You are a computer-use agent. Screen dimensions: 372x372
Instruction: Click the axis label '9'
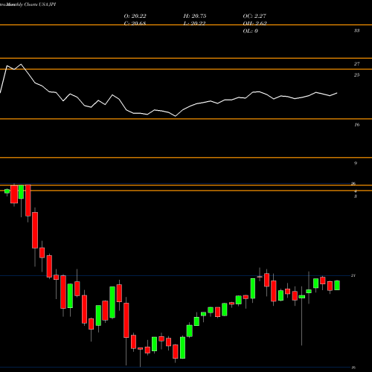click(356, 163)
